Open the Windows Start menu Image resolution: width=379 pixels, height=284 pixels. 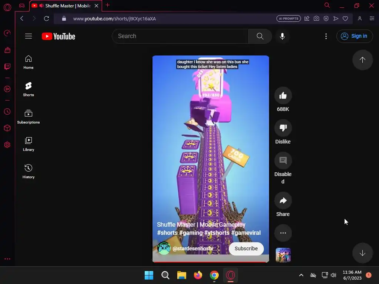click(149, 275)
